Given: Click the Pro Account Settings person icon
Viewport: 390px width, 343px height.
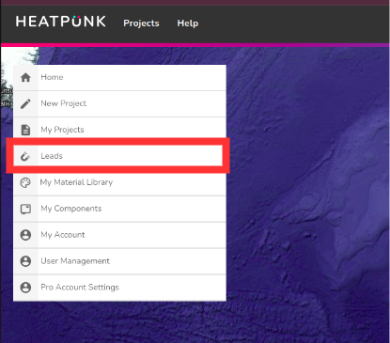Looking at the screenshot, I should pyautogui.click(x=25, y=288).
